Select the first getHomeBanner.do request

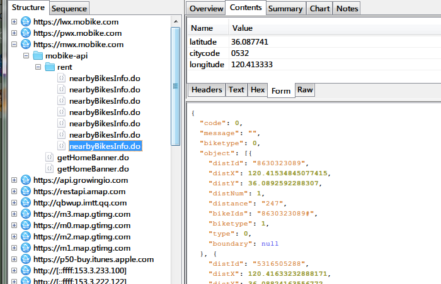tap(93, 158)
